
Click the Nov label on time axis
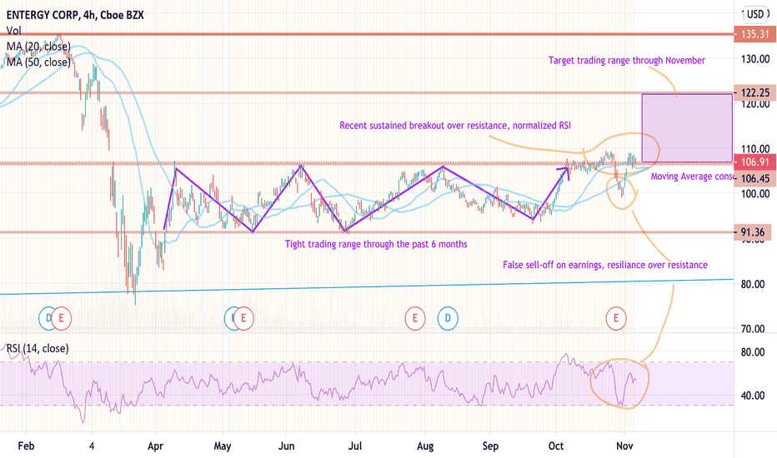tap(624, 446)
